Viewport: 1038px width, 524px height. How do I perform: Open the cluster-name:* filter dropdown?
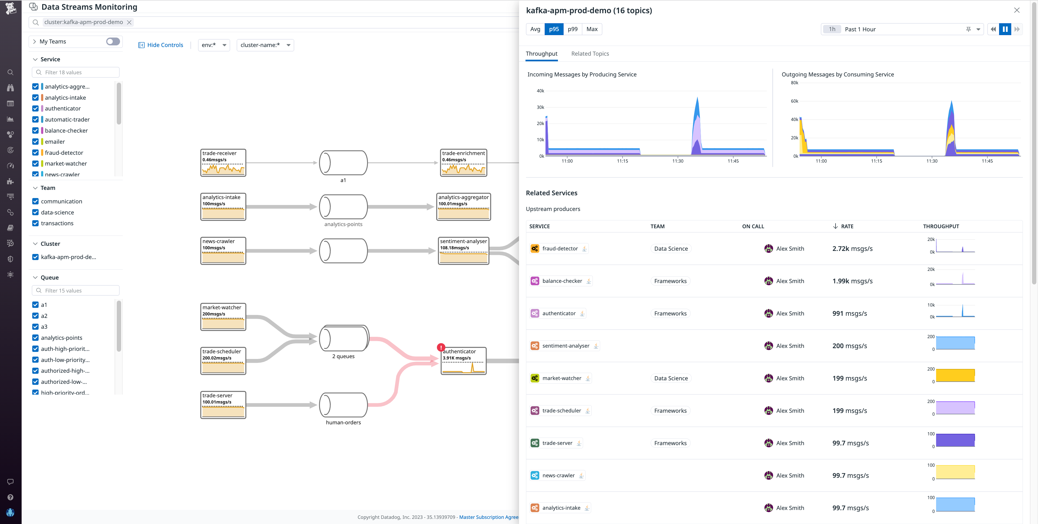pos(265,45)
